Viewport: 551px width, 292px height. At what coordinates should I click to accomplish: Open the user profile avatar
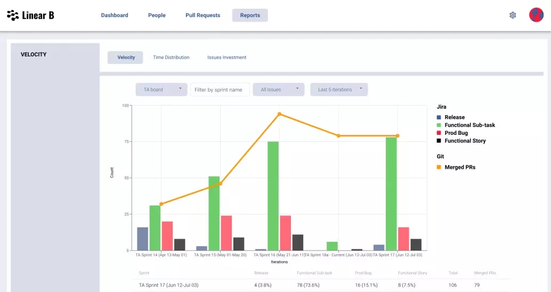click(536, 15)
